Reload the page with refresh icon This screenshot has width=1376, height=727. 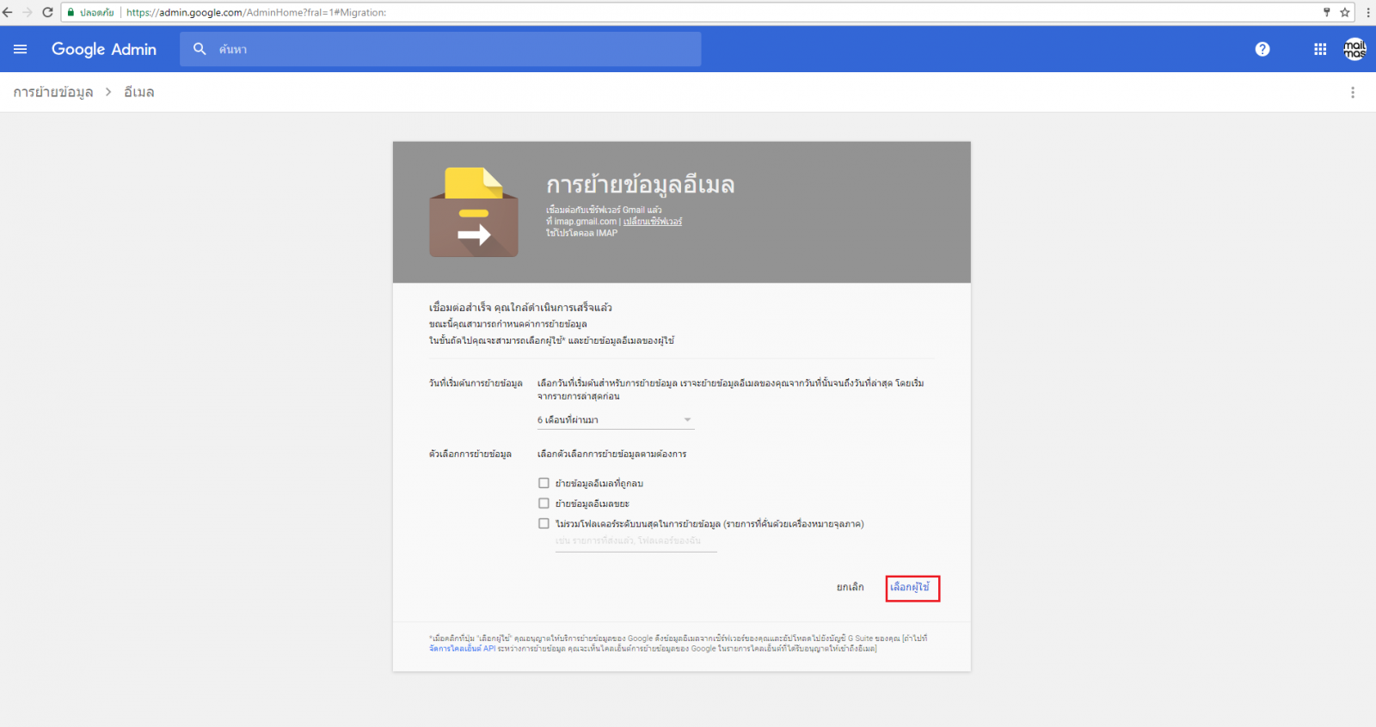(47, 12)
